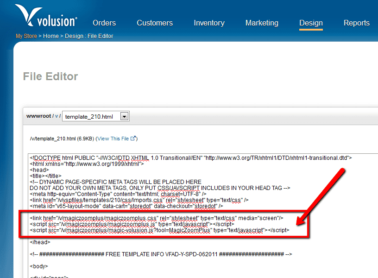The width and height of the screenshot is (378, 278).
Task: Click the v folder path link
Action: point(57,116)
